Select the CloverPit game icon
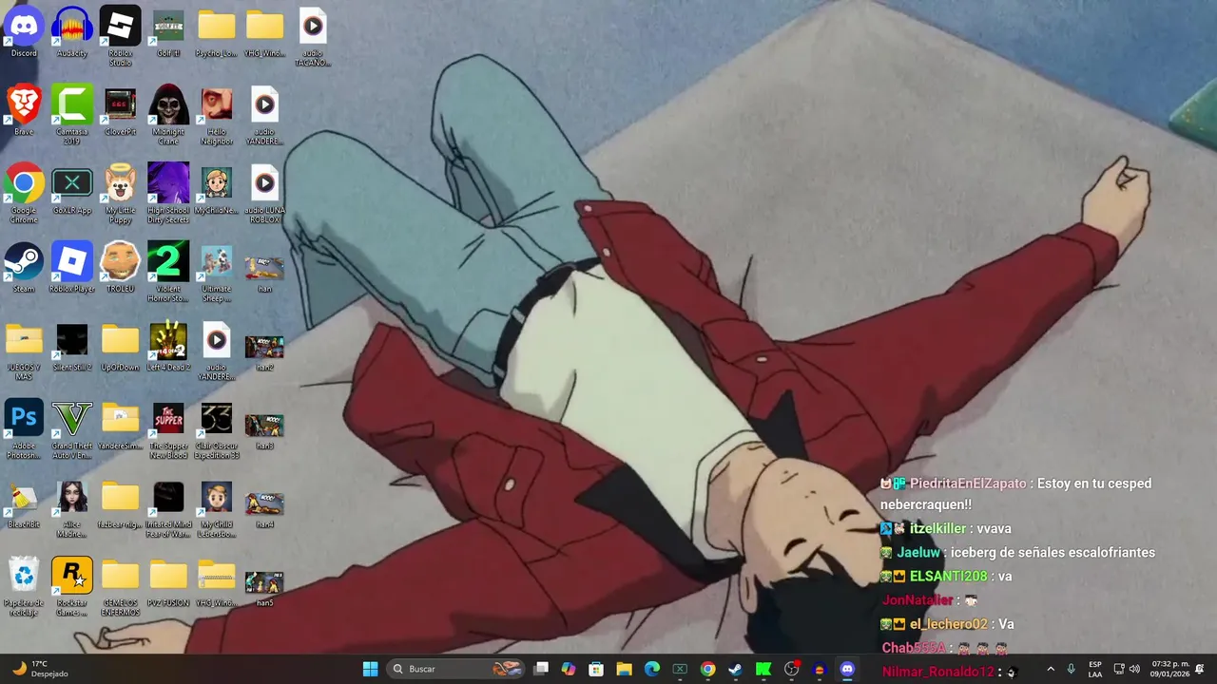Image resolution: width=1217 pixels, height=684 pixels. (x=120, y=110)
